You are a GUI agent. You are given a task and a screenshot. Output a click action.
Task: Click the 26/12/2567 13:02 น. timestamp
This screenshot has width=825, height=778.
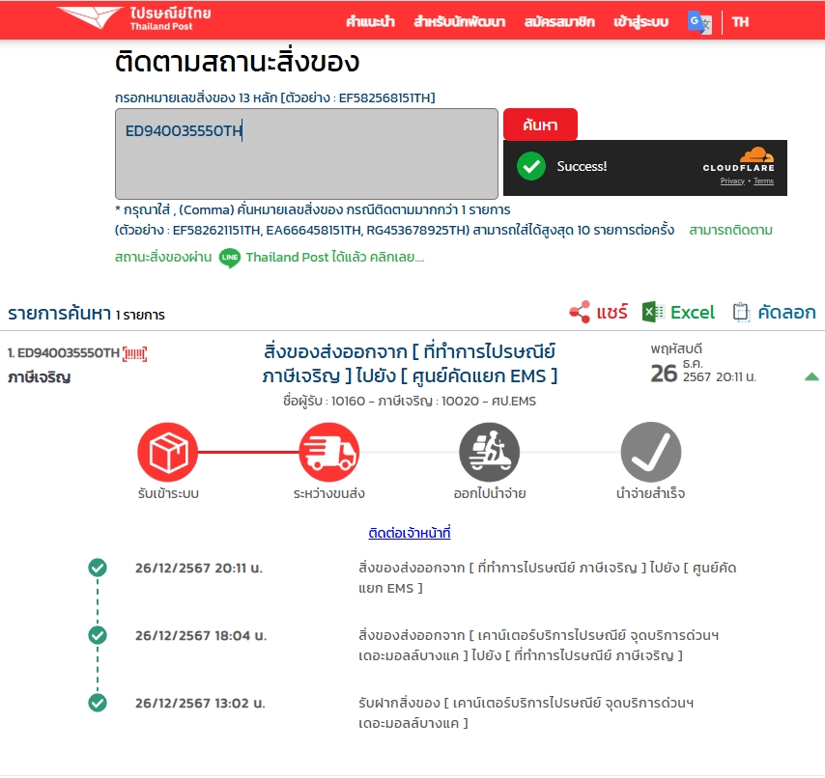point(200,704)
